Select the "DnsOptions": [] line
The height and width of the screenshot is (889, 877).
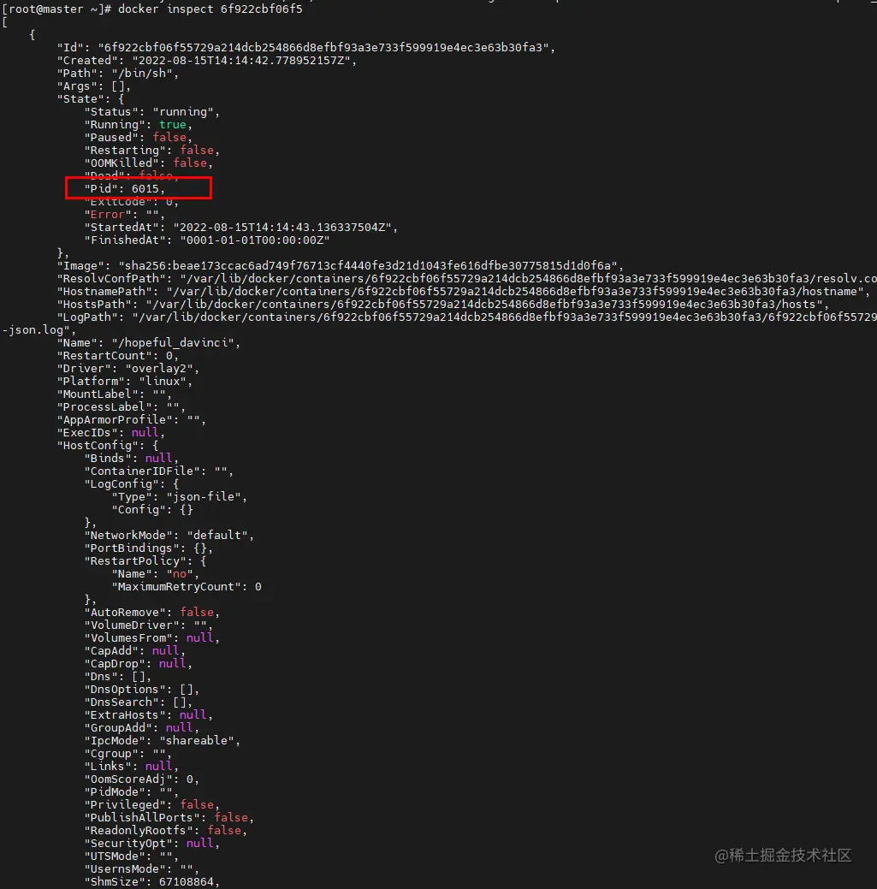click(x=142, y=690)
